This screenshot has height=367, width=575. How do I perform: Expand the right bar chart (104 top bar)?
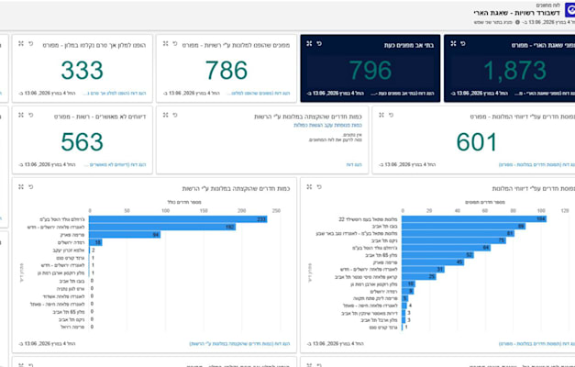coord(309,187)
